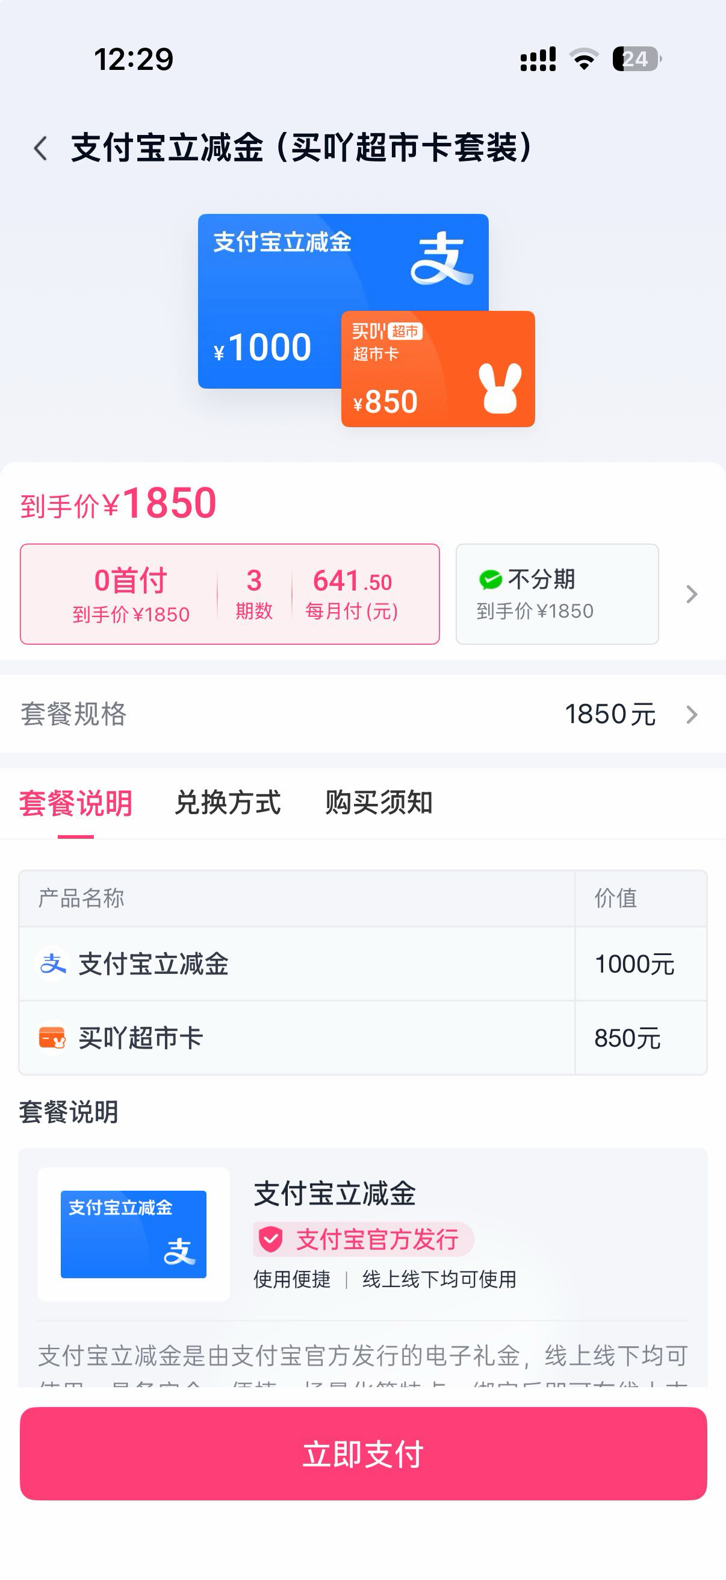The width and height of the screenshot is (726, 1580).
Task: Tap the red shield verification icon
Action: [x=270, y=1239]
